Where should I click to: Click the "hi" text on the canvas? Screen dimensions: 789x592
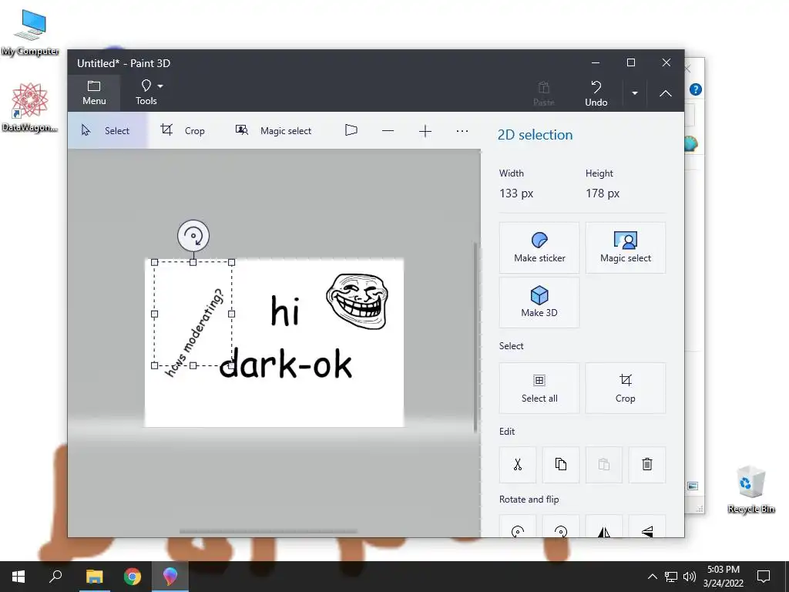[285, 311]
